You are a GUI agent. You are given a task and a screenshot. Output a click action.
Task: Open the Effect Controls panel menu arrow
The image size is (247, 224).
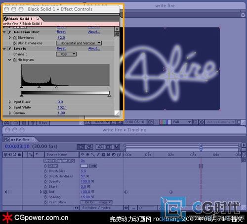click(x=117, y=29)
